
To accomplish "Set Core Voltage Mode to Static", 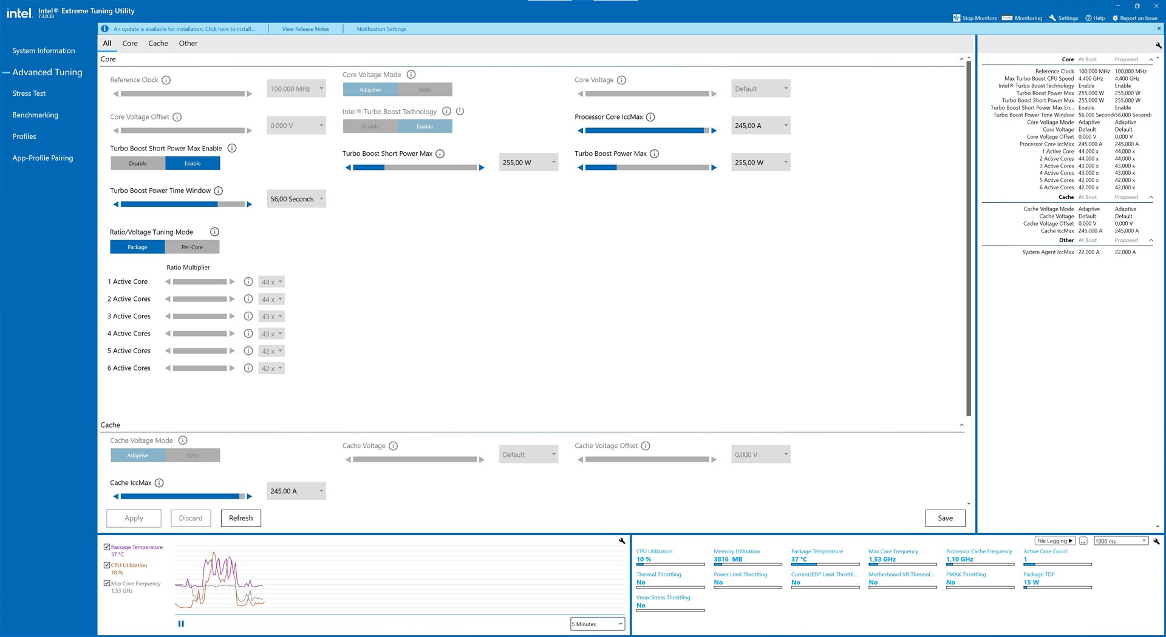I will [425, 90].
